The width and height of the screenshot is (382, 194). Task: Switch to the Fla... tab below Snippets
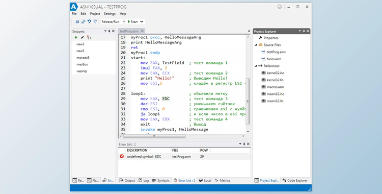93,181
